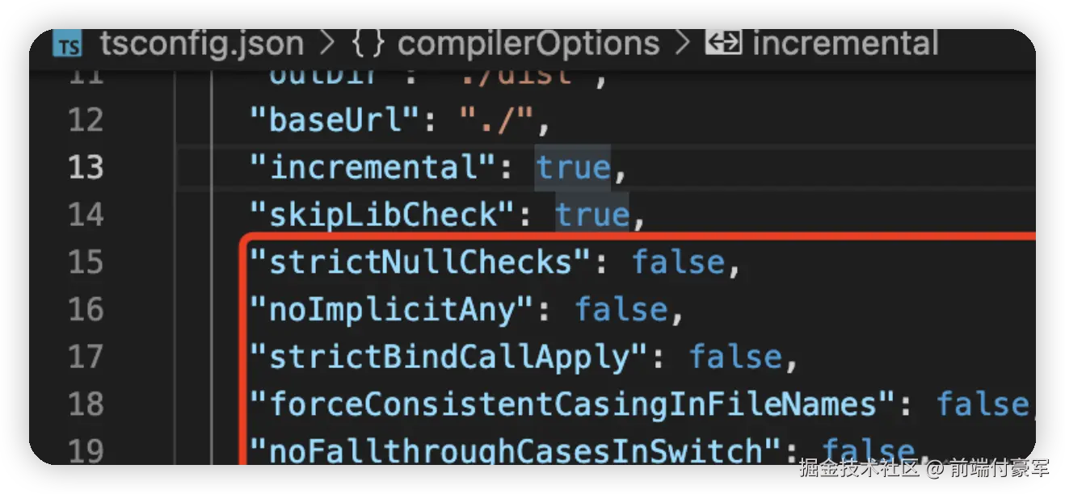Place cursor on incremental true value
Screen dimensions: 1065x494
(x=573, y=167)
